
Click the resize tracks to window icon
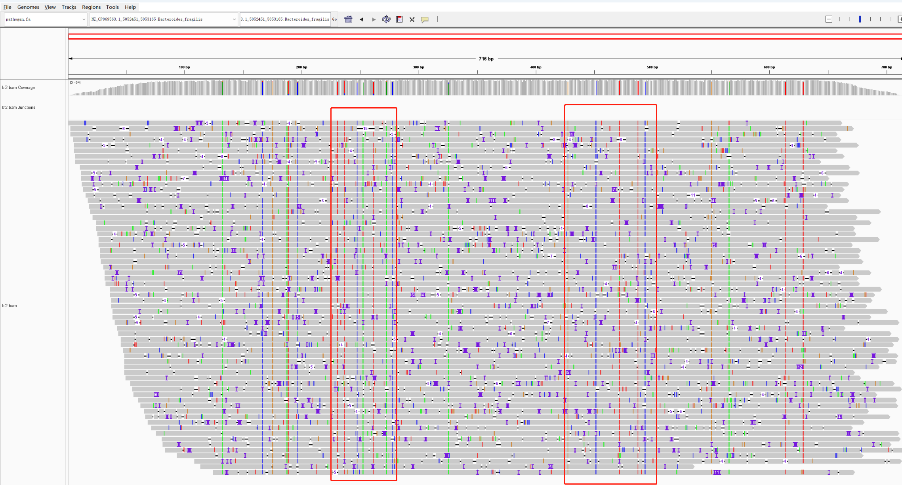pos(412,19)
